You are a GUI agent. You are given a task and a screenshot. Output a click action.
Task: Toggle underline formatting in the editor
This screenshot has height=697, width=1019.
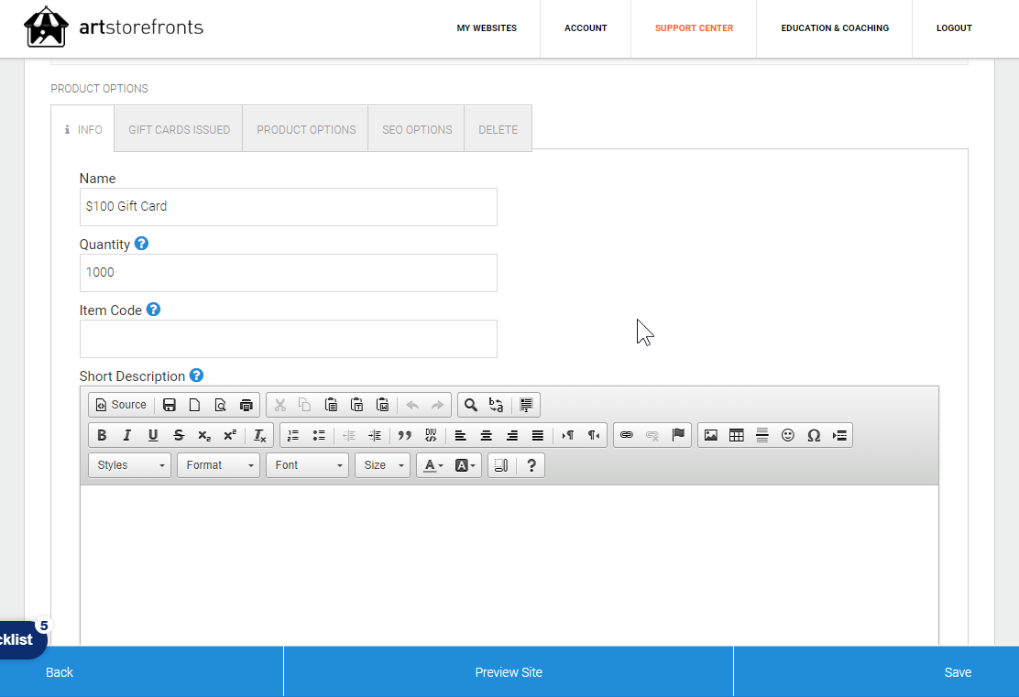153,435
